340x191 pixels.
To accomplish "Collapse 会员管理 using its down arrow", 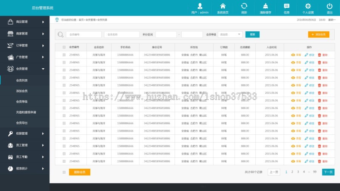I will 43,69.
